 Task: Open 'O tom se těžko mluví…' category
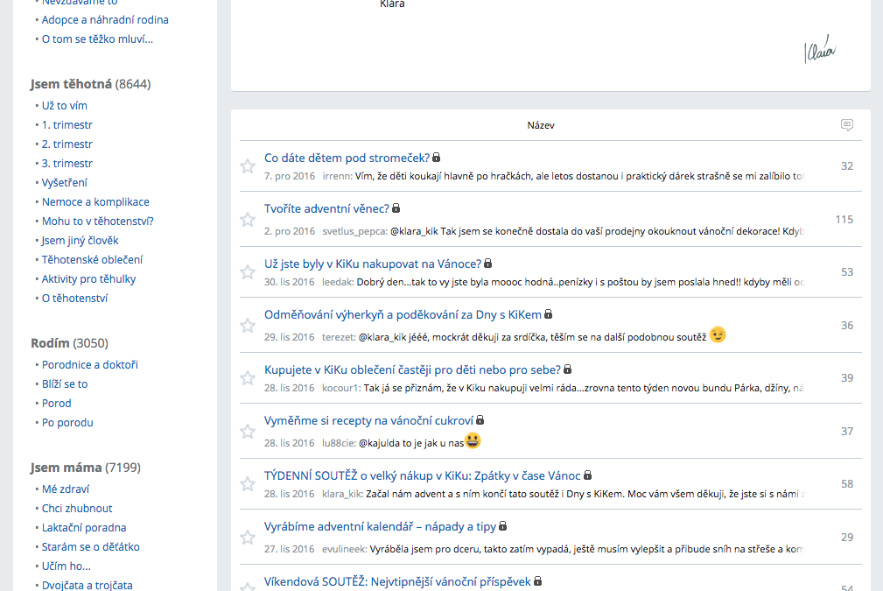(97, 39)
